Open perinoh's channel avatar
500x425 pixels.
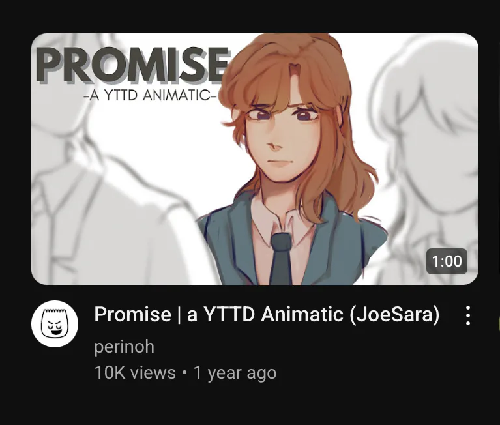pos(55,324)
